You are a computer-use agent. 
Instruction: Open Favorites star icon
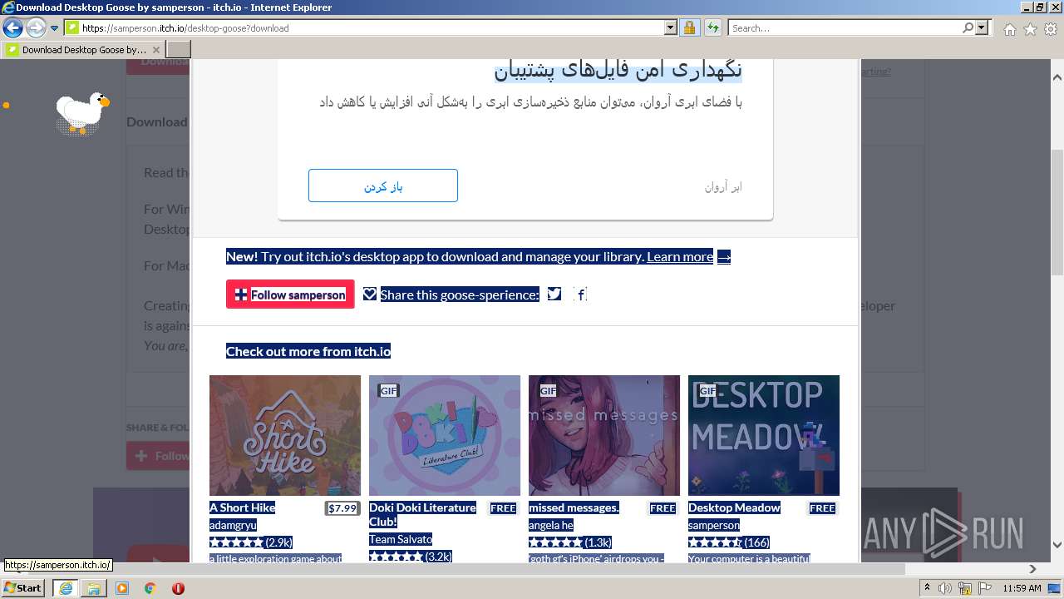tap(1030, 29)
